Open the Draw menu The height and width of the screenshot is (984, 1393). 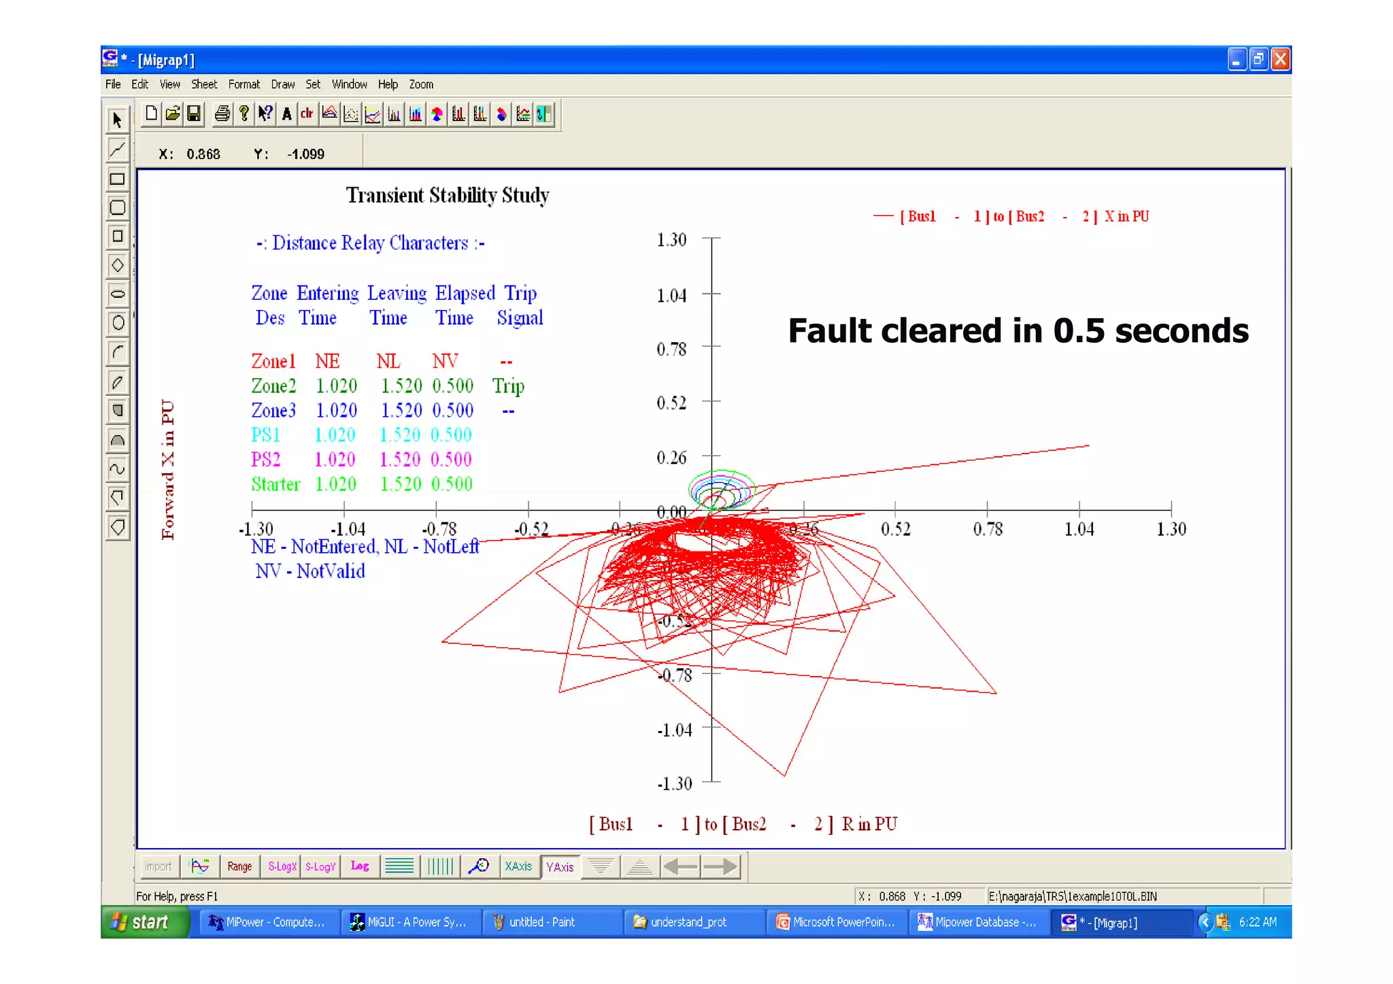coord(283,84)
